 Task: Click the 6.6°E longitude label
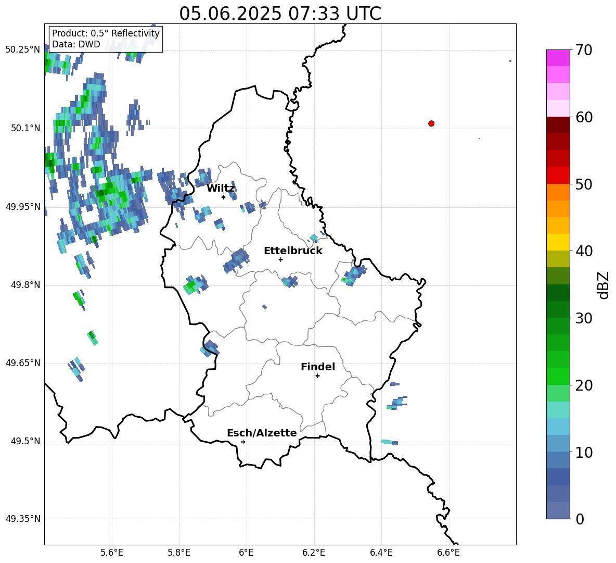tap(448, 553)
